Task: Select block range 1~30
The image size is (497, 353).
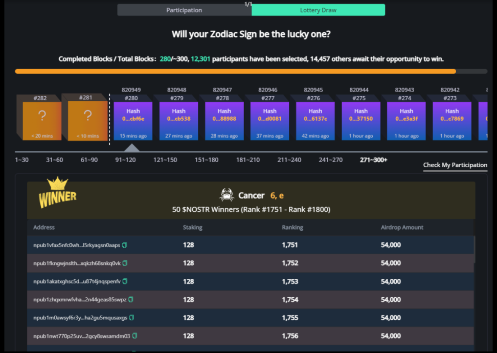Action: pyautogui.click(x=22, y=160)
